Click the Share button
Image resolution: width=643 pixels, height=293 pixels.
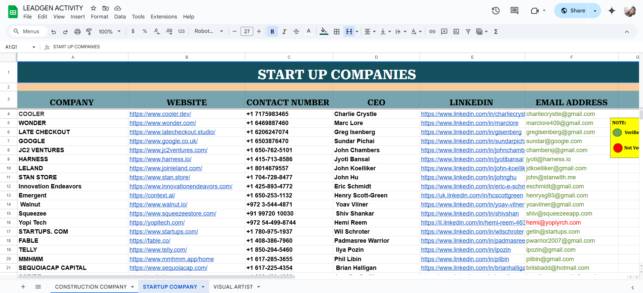573,11
